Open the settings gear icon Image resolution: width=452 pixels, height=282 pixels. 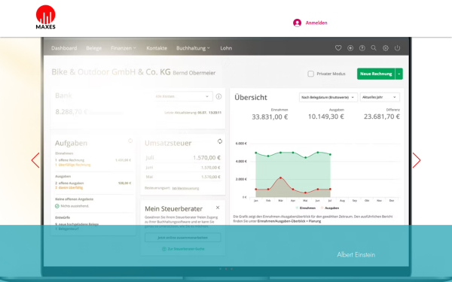386,48
